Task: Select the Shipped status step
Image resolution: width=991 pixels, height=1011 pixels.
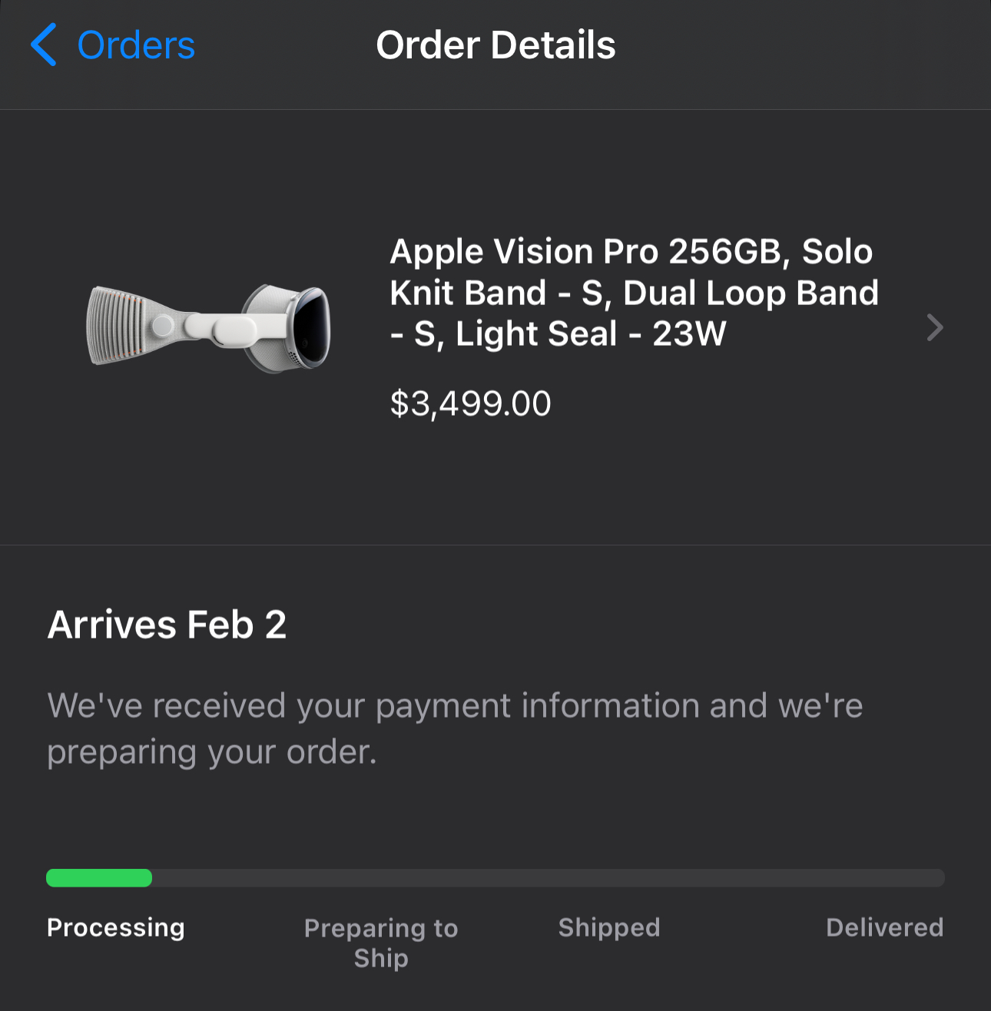Action: 609,927
